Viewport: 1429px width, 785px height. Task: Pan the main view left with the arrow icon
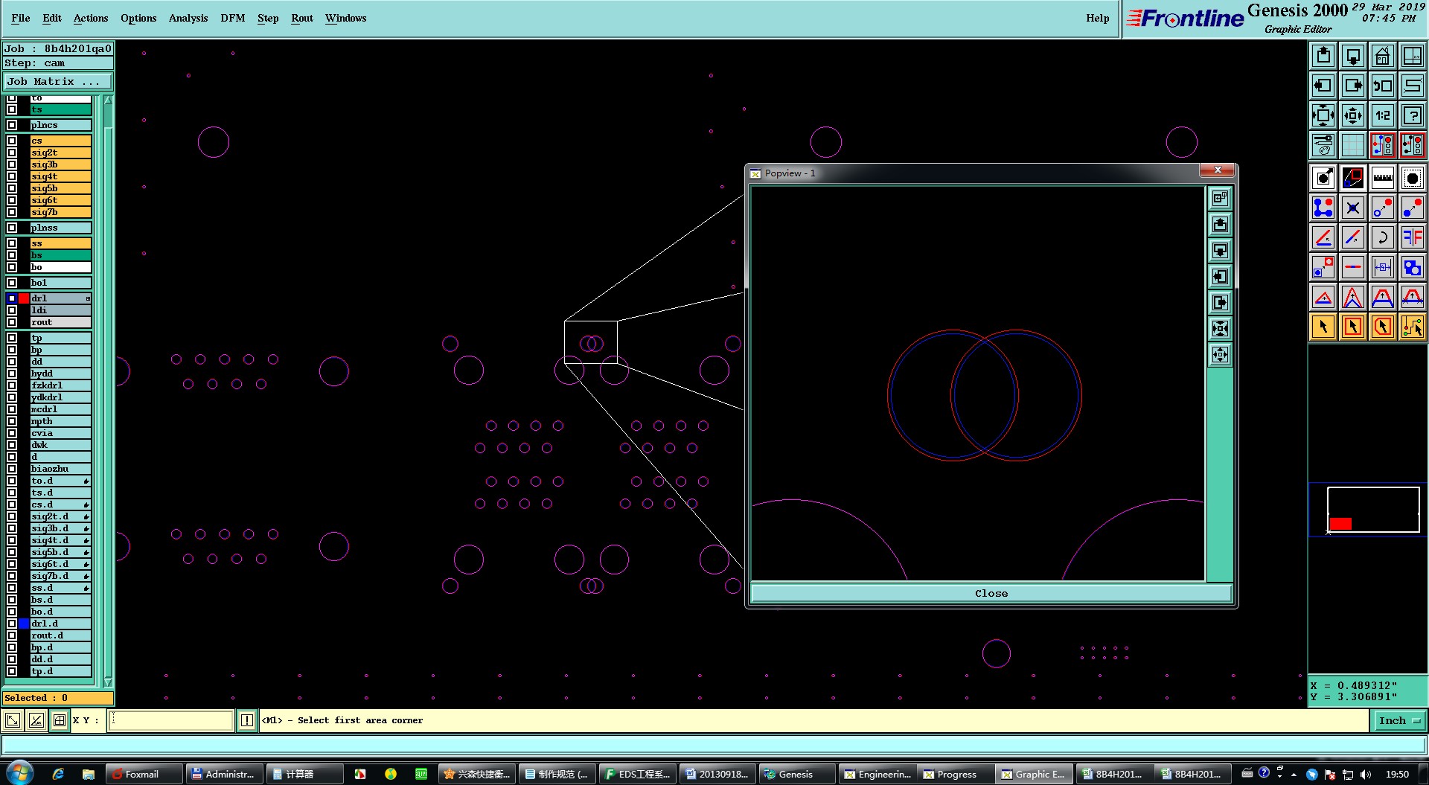1323,86
